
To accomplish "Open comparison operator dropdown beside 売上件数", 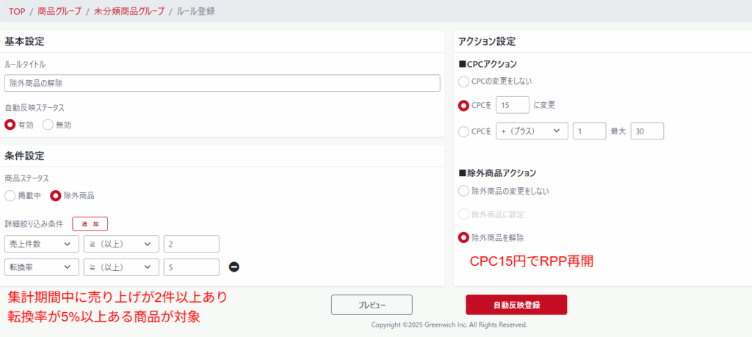I will [x=121, y=244].
